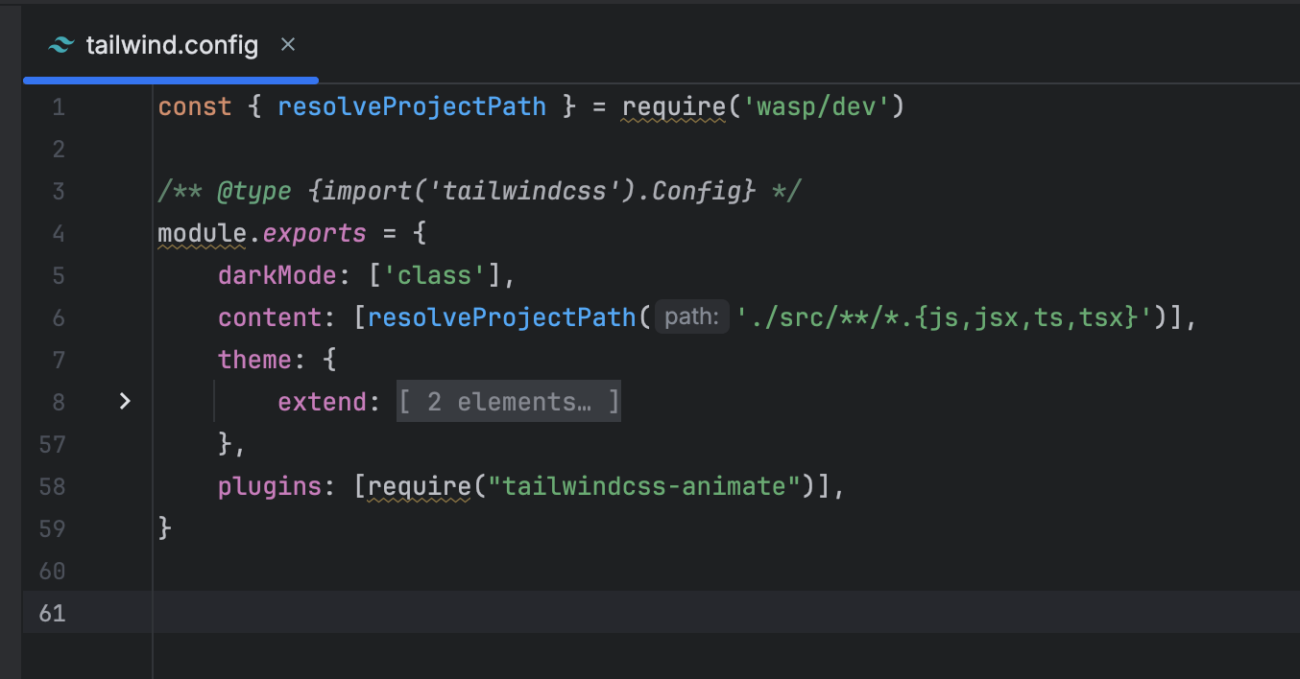This screenshot has width=1300, height=679.
Task: Click the theme property key
Action: point(255,360)
